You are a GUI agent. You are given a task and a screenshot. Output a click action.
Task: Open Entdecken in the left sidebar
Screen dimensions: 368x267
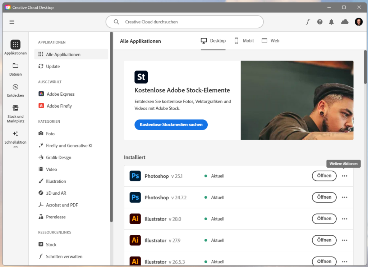click(x=15, y=90)
